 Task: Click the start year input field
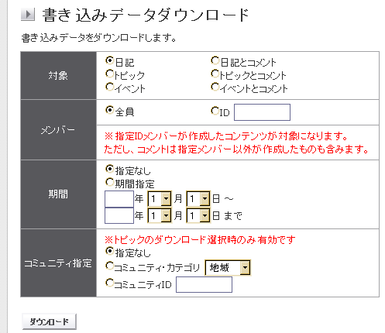(x=119, y=199)
